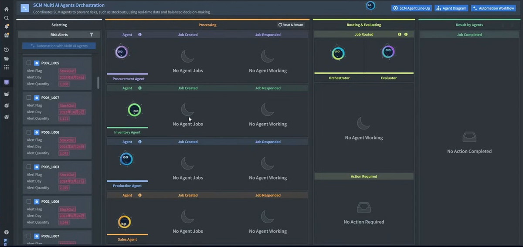The image size is (523, 247).
Task: Click the alert day value of P002_L006
Action: point(72,216)
